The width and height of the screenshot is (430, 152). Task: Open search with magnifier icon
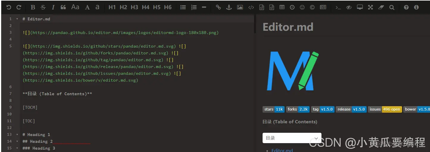392,7
